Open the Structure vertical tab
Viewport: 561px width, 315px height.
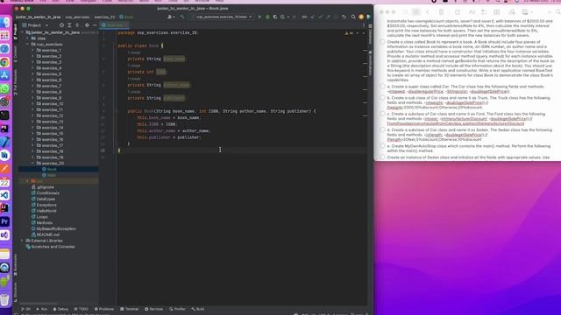tap(16, 292)
